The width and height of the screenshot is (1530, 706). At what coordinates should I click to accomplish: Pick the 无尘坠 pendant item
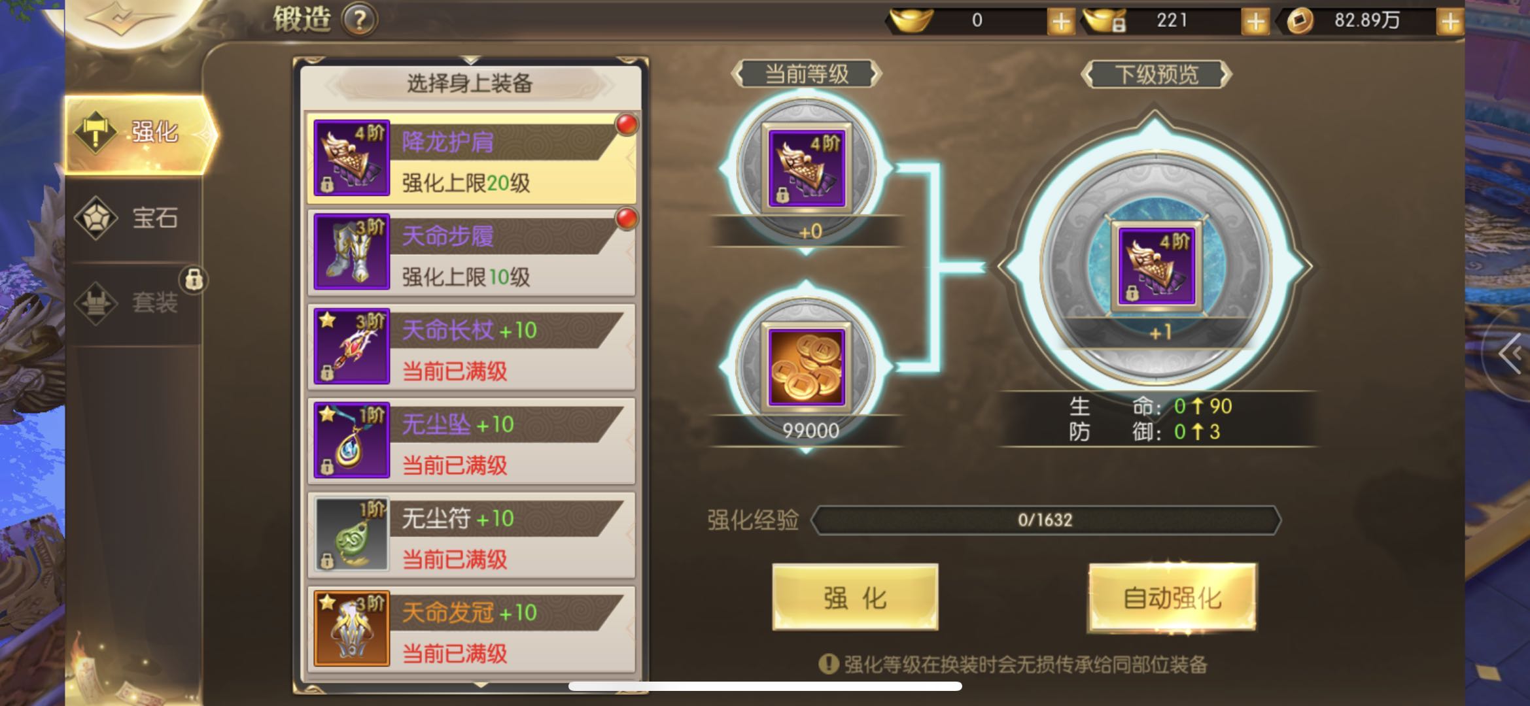click(x=472, y=441)
